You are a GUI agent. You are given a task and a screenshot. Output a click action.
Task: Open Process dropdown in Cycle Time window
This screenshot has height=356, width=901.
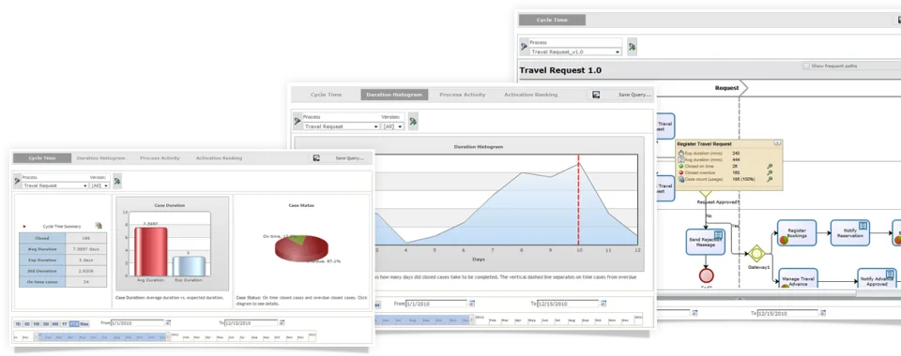[x=55, y=185]
